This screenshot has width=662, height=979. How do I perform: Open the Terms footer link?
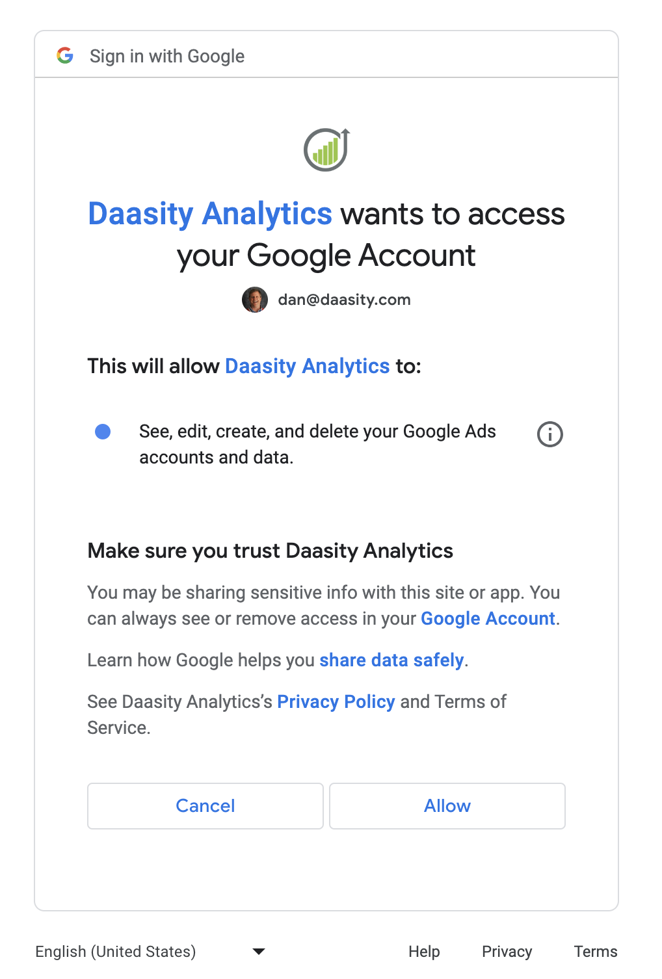(x=595, y=952)
